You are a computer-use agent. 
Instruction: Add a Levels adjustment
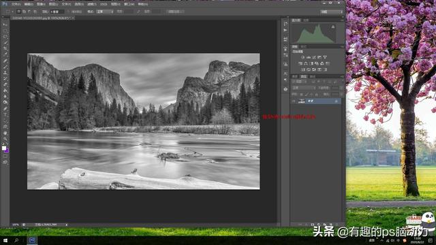(x=308, y=57)
